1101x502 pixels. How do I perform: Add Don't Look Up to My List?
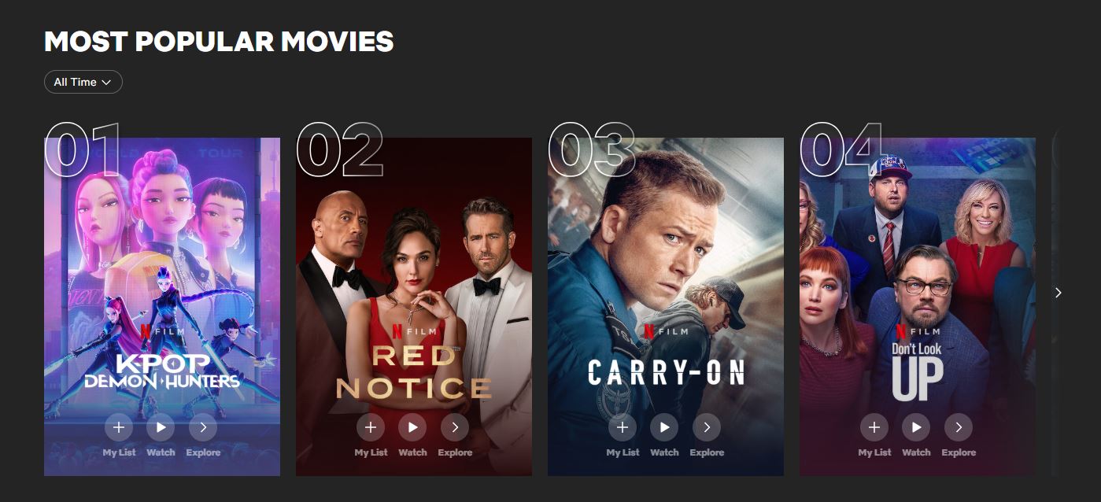tap(874, 427)
